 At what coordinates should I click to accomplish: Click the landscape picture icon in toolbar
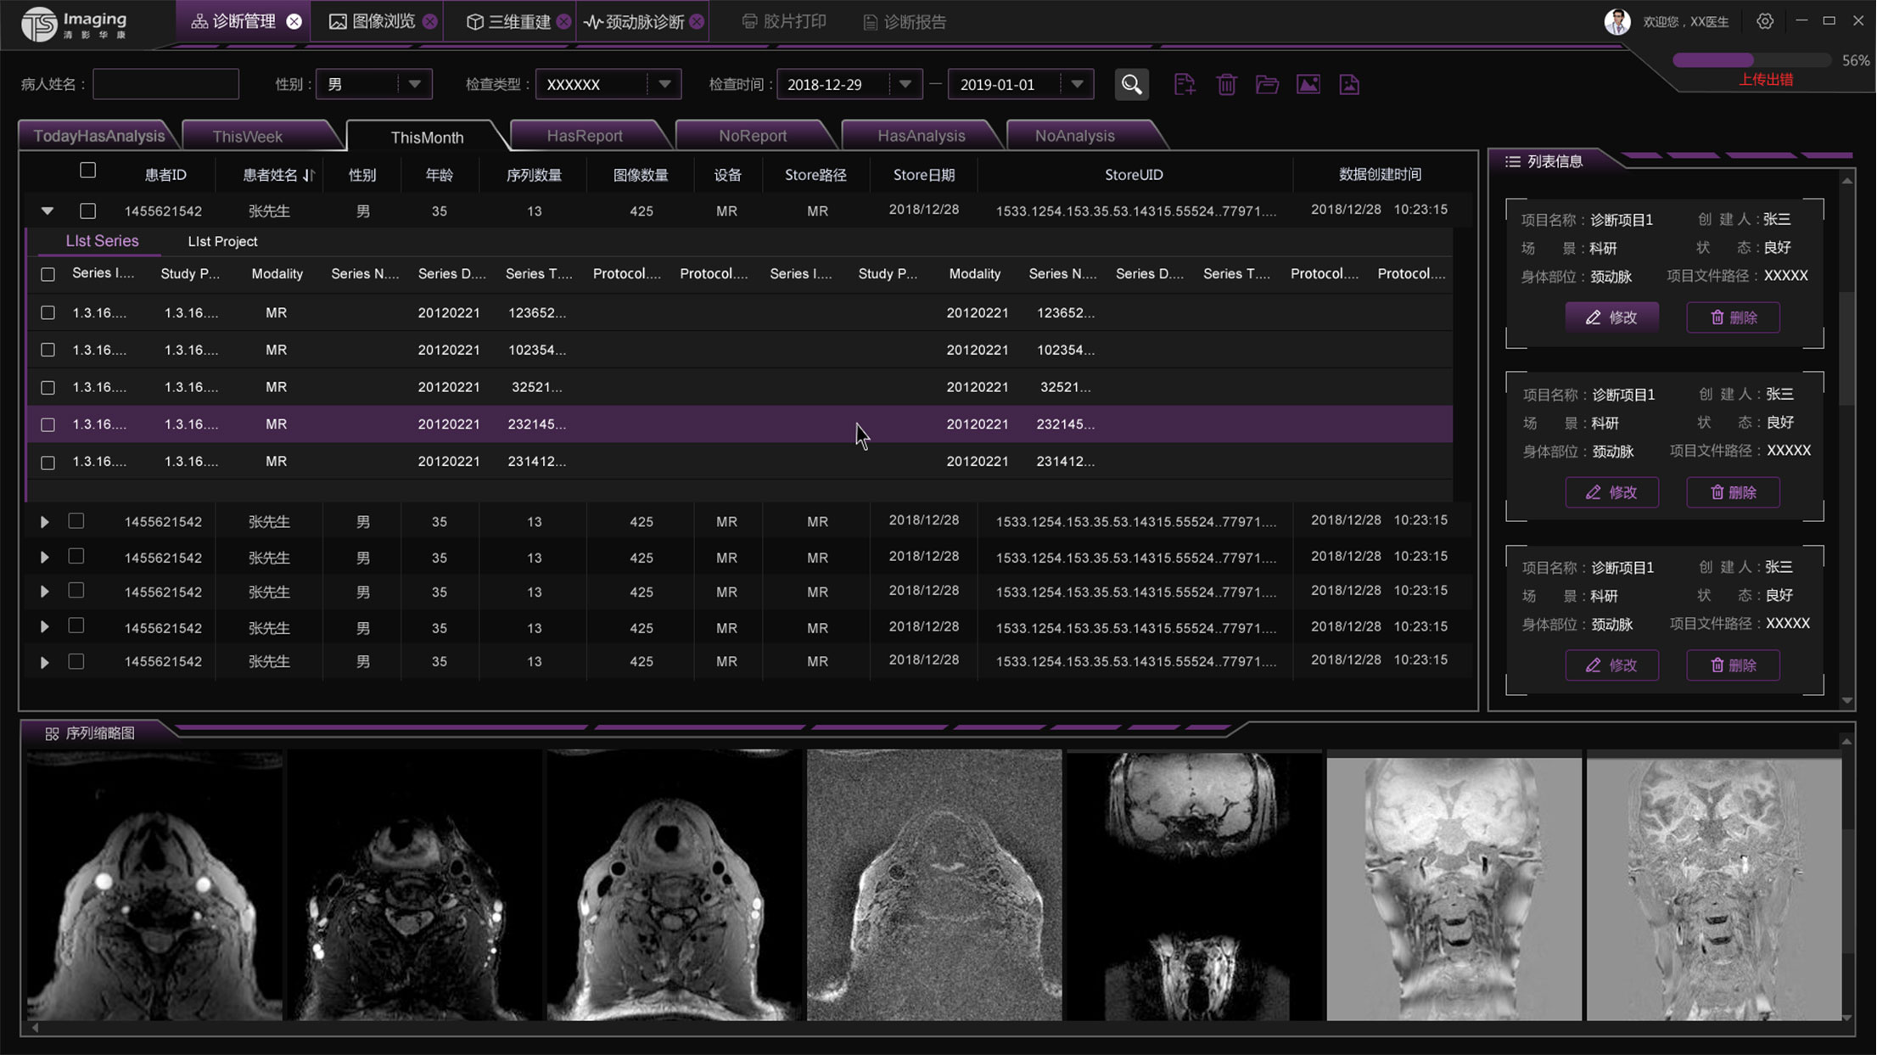click(1308, 84)
